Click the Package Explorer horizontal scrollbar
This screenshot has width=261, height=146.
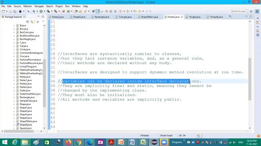(19, 131)
